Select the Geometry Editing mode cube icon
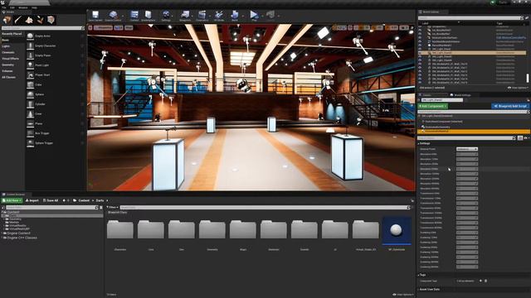This screenshot has height=298, width=531. click(x=51, y=20)
